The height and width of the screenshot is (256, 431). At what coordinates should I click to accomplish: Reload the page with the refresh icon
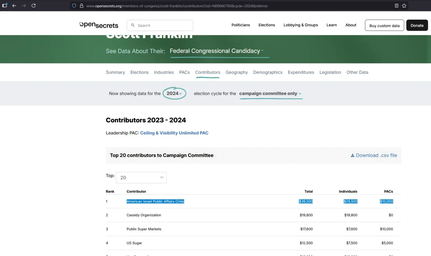[x=34, y=6]
